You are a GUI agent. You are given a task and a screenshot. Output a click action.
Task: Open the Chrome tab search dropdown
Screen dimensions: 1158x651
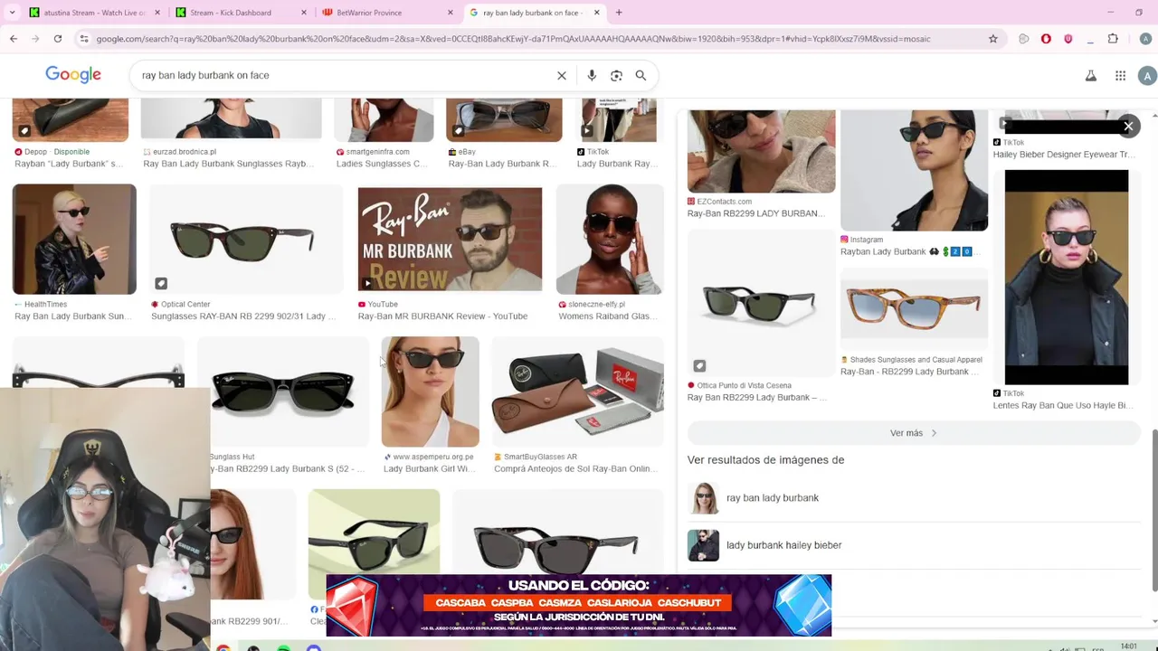12,13
